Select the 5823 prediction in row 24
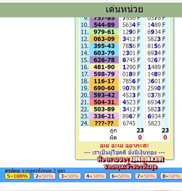 click(154, 123)
